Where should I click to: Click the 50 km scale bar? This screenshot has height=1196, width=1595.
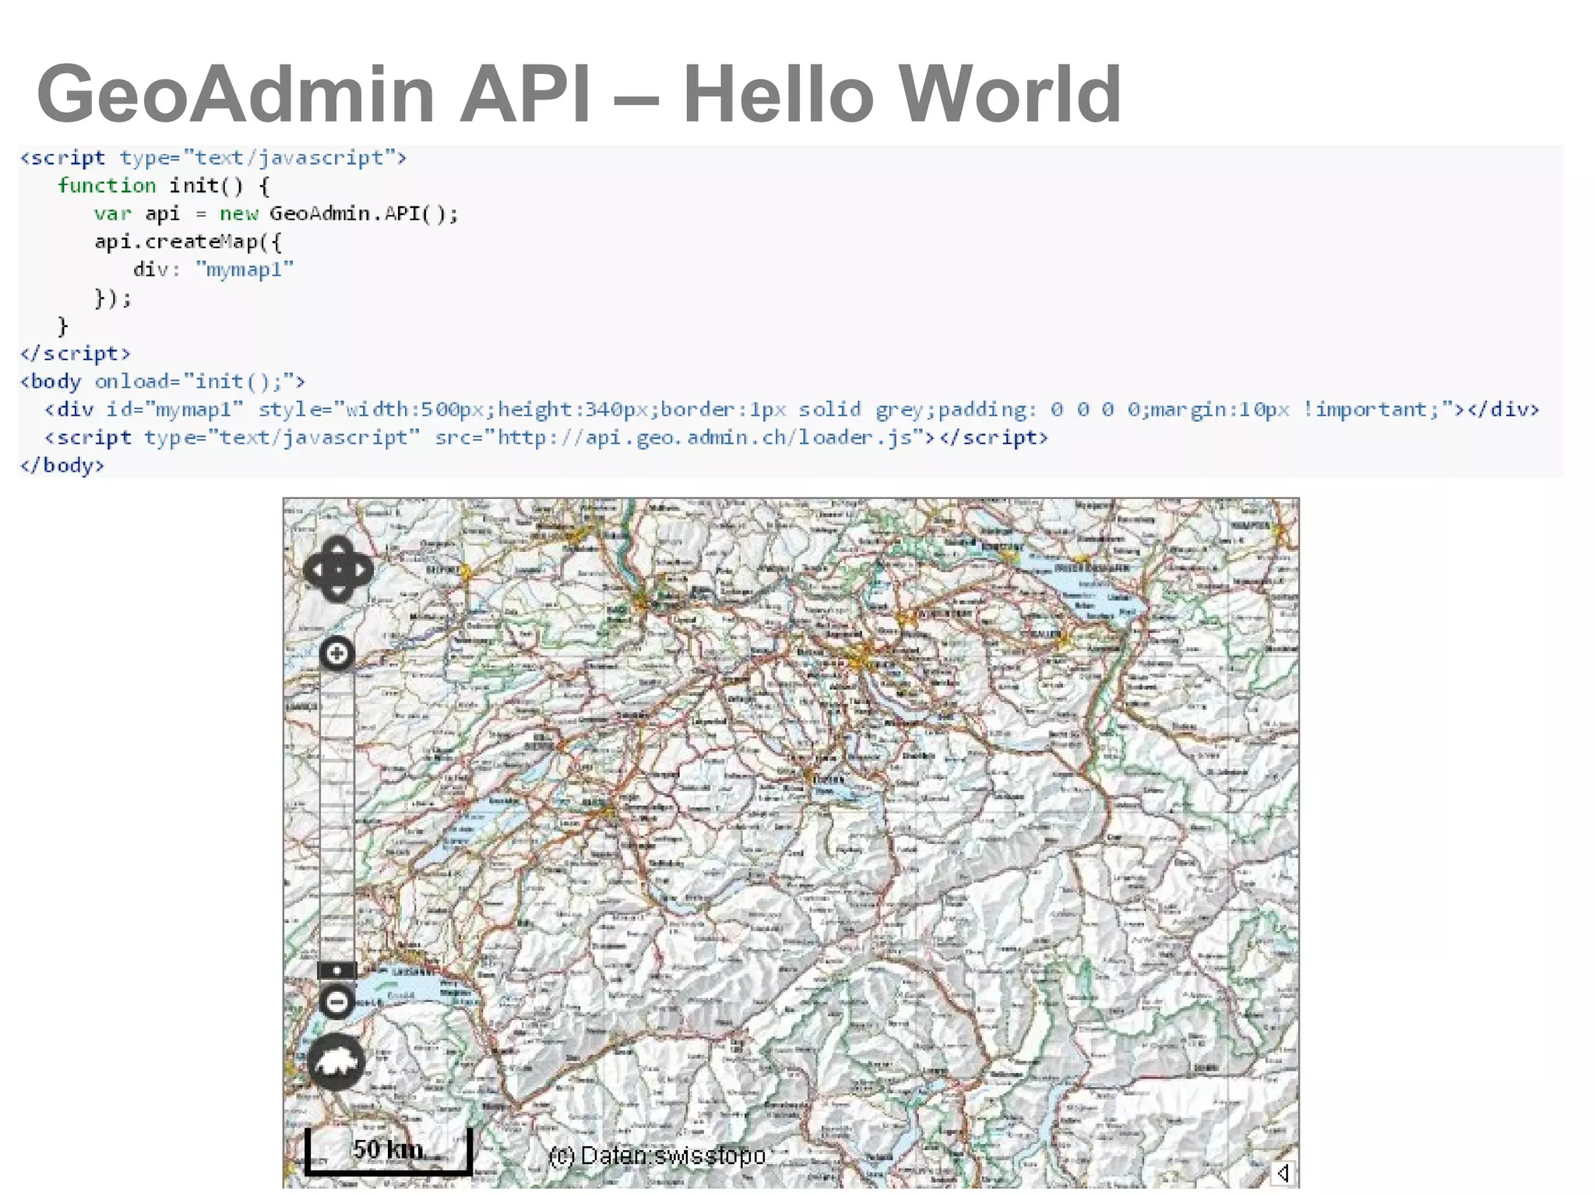click(x=388, y=1151)
